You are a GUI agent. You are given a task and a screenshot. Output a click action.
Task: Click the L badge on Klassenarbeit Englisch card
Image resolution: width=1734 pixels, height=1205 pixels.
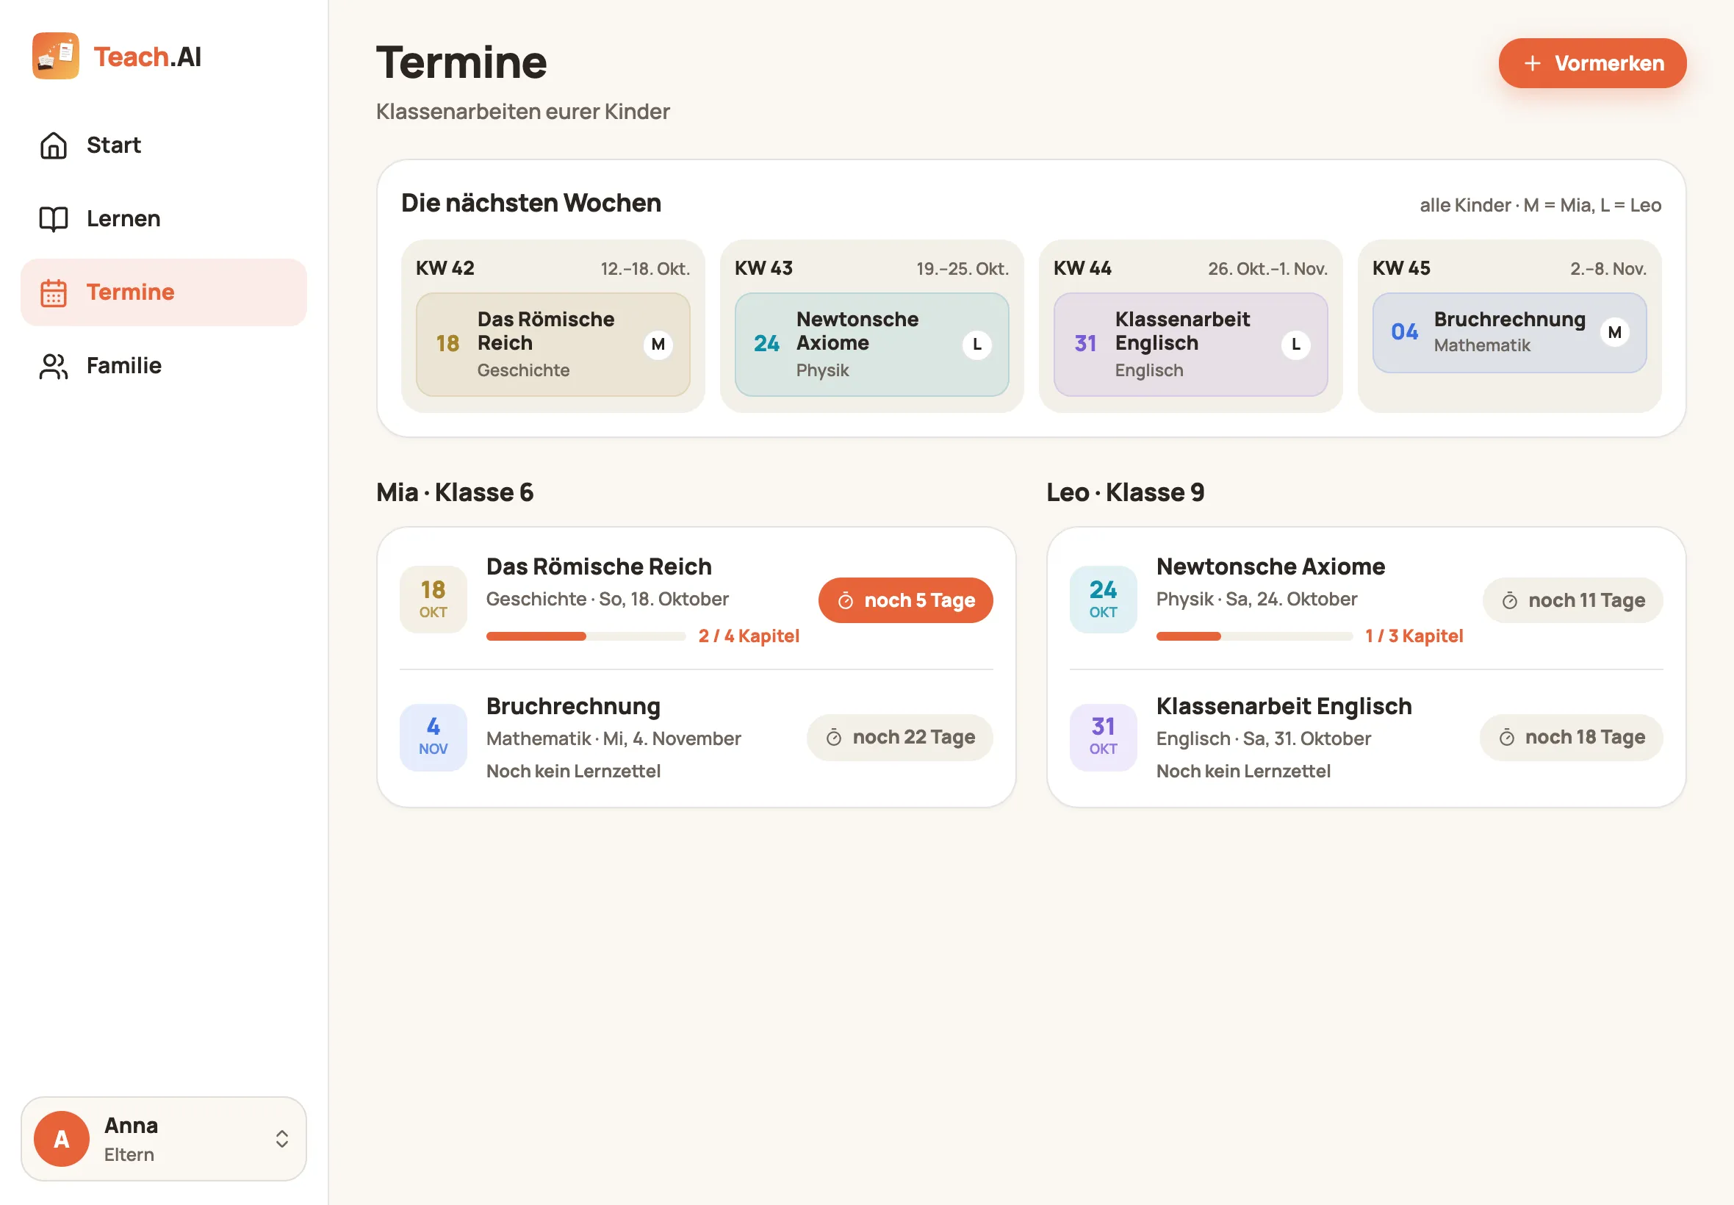pyautogui.click(x=1295, y=345)
